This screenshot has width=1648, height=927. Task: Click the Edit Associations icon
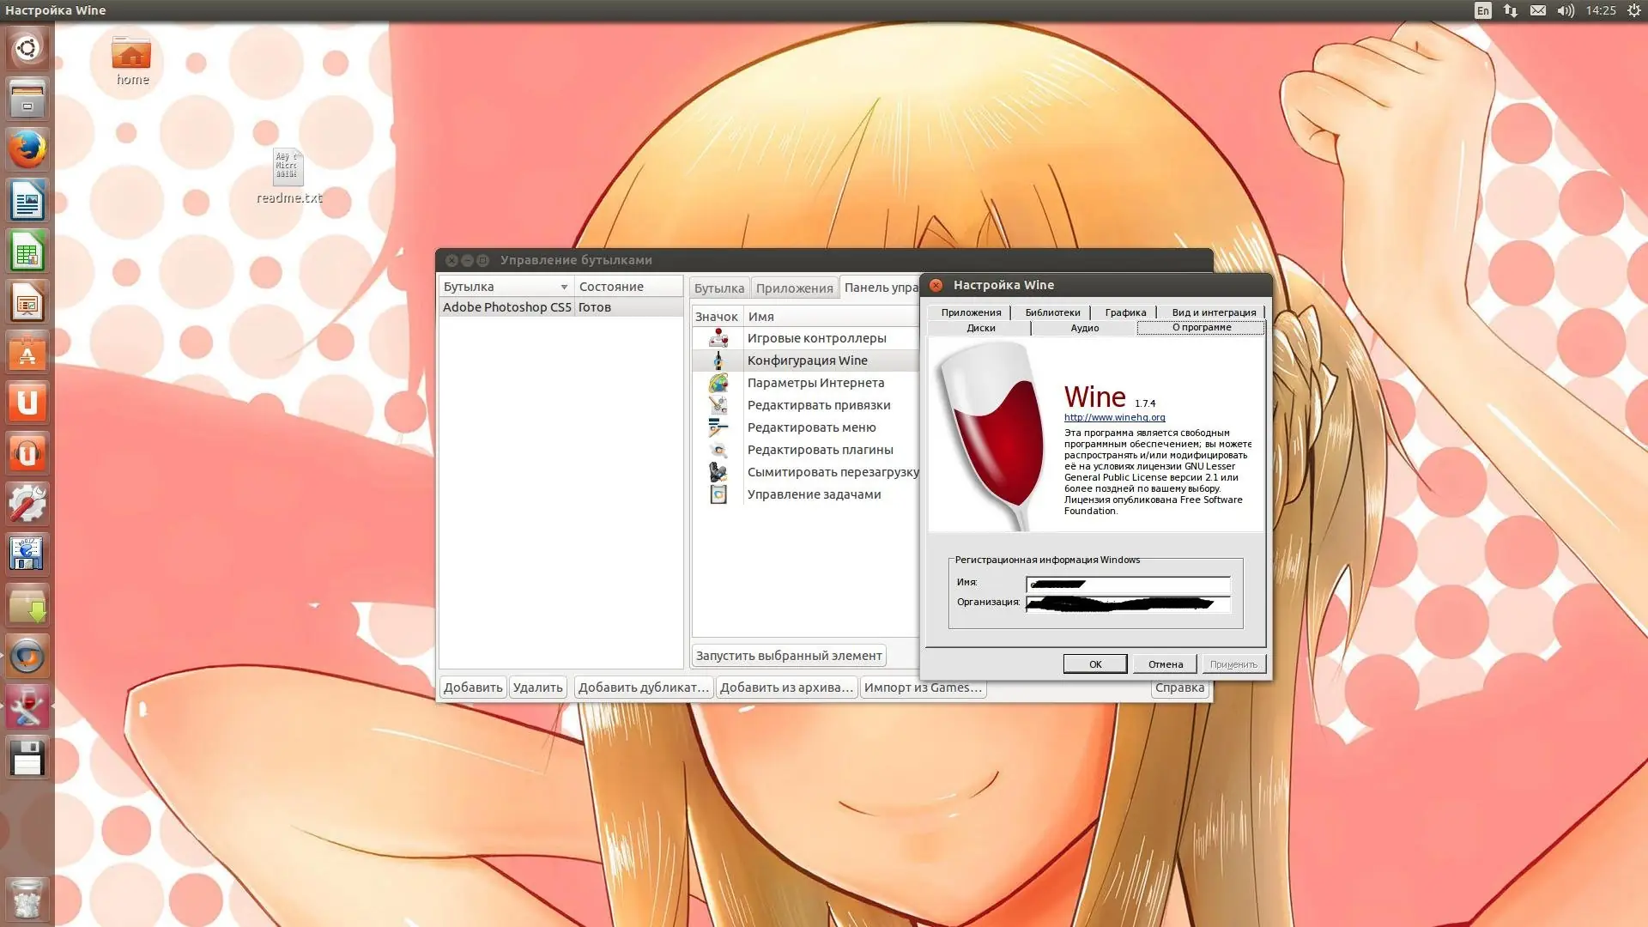(x=718, y=405)
